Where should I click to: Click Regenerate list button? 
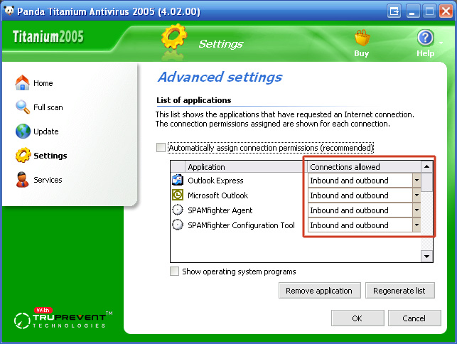(x=400, y=291)
